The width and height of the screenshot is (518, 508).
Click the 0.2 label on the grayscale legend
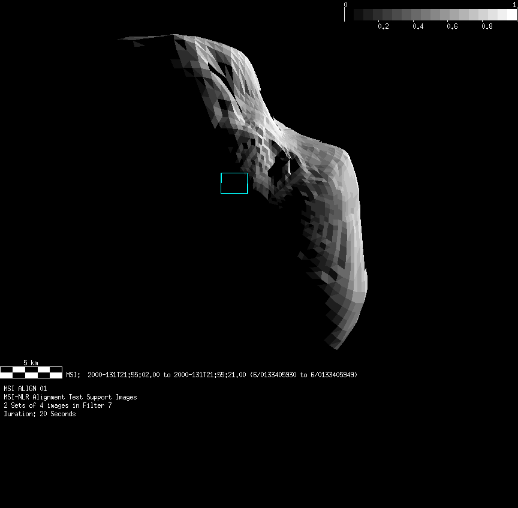[x=383, y=26]
